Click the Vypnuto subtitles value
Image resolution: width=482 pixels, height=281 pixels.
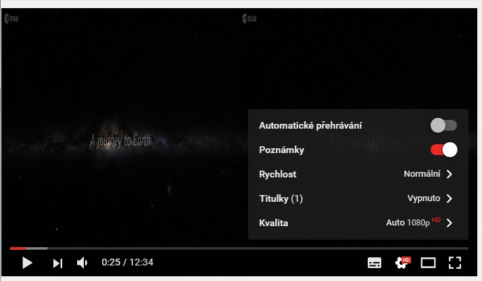click(x=424, y=198)
